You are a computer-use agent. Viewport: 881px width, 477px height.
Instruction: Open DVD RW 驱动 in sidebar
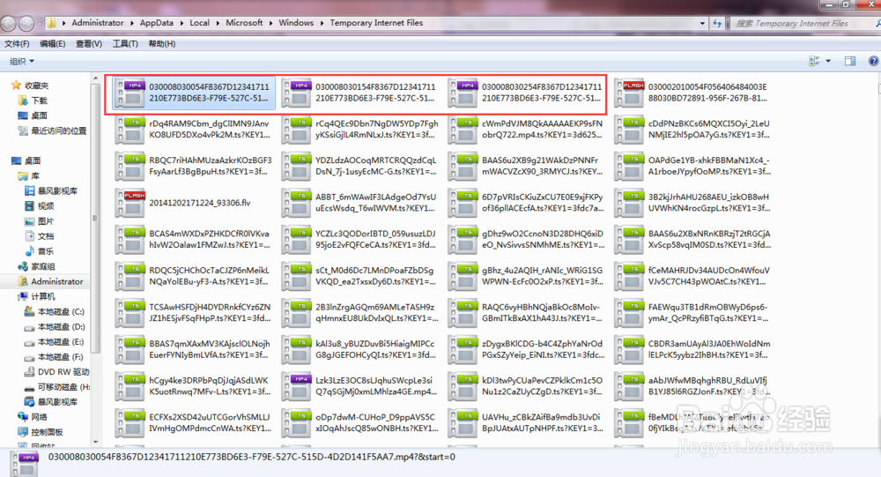click(x=56, y=372)
